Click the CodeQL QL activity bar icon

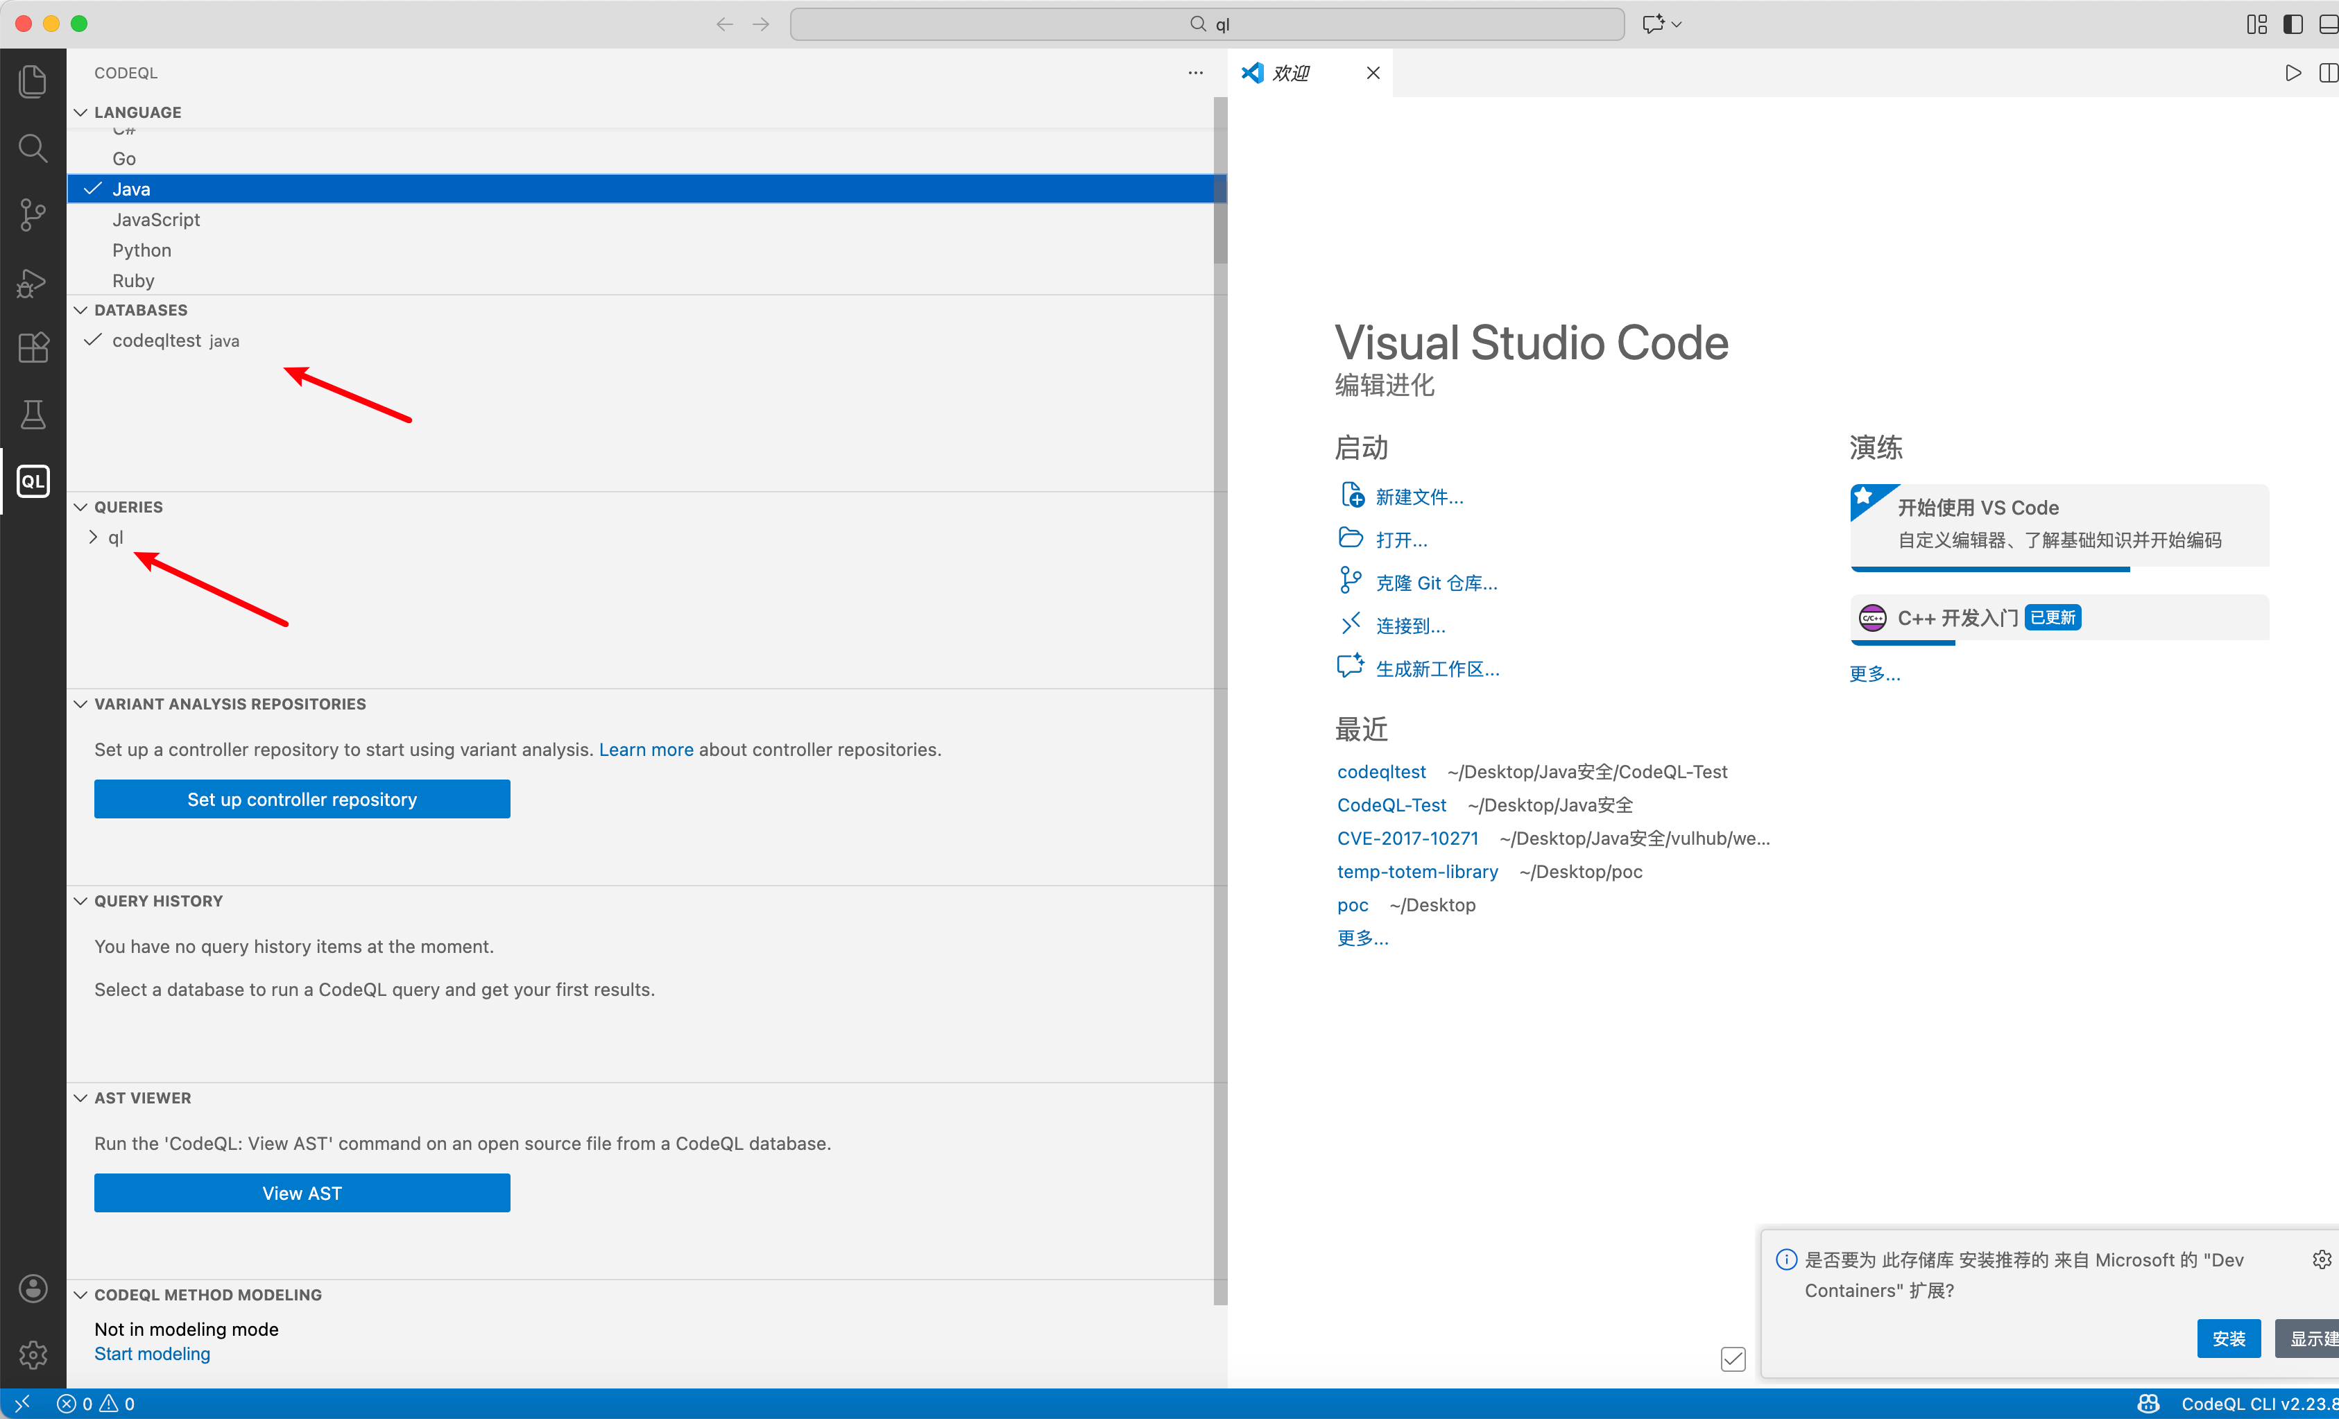tap(33, 481)
